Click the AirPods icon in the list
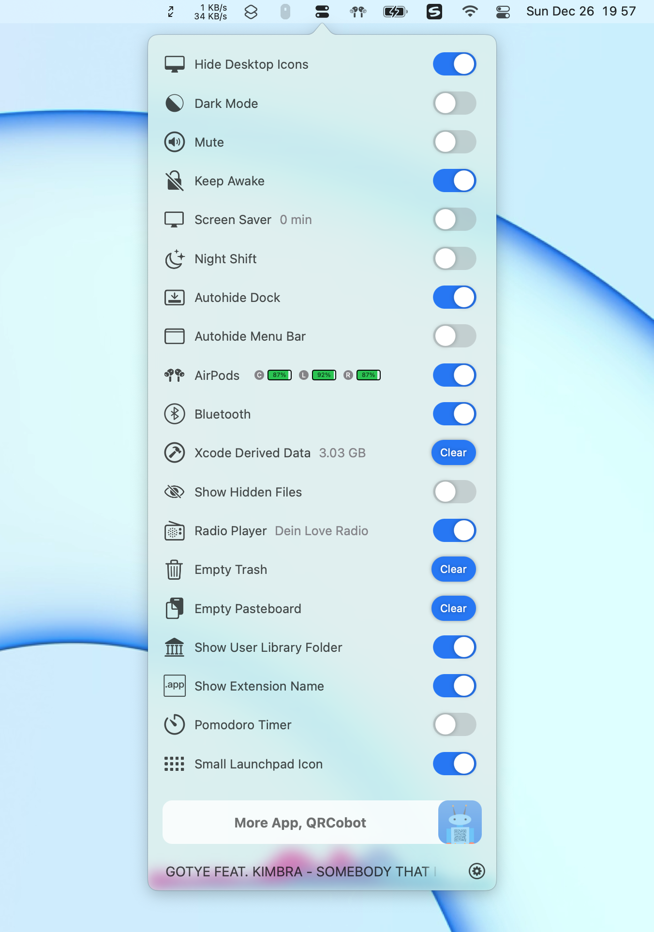Image resolution: width=654 pixels, height=932 pixels. [x=174, y=375]
